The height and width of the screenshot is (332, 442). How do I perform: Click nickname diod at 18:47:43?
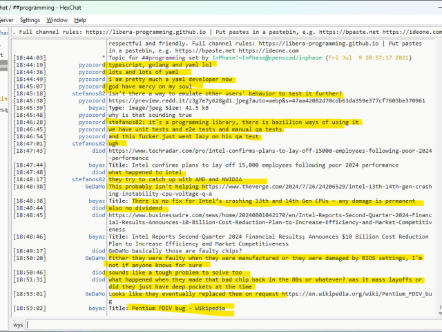tap(98, 150)
